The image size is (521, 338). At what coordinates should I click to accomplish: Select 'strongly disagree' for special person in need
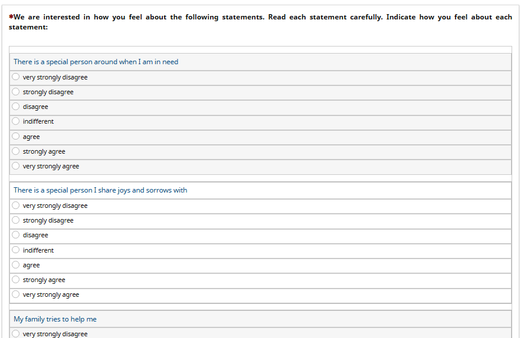click(x=16, y=92)
